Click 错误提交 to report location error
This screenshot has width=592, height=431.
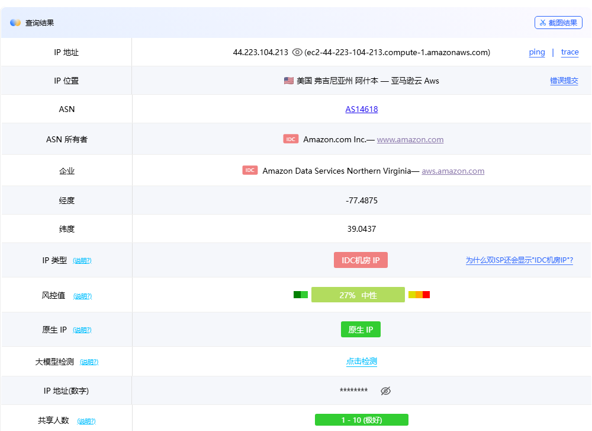coord(564,81)
